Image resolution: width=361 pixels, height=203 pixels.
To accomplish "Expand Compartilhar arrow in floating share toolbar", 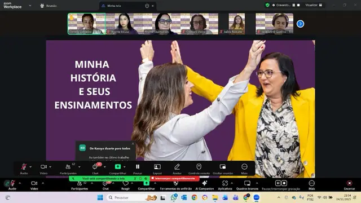I will 124,167.
